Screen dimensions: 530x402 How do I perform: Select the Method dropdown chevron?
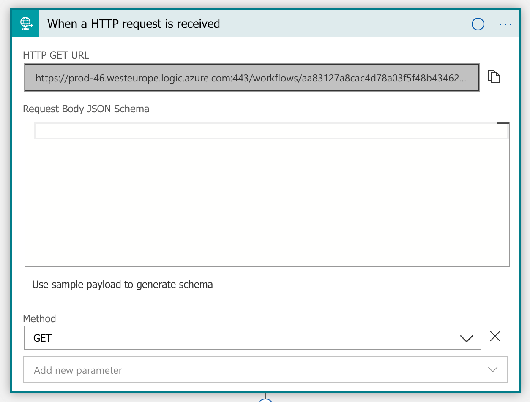[467, 338]
